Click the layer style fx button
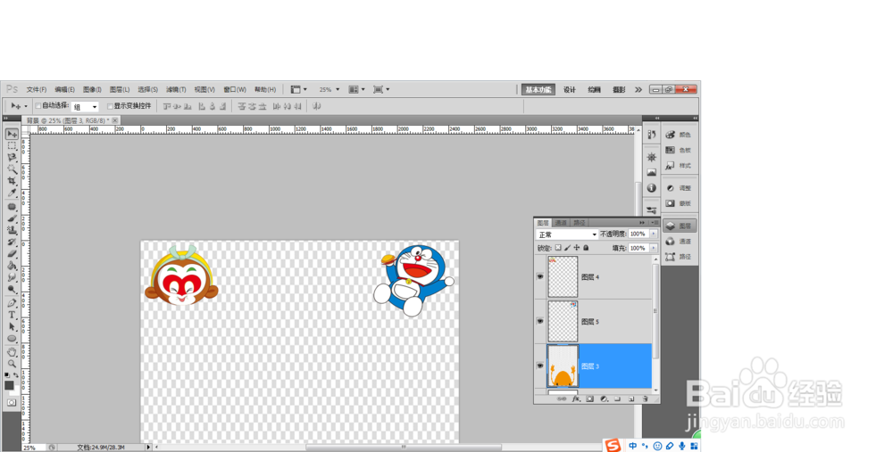This screenshot has width=893, height=452. pyautogui.click(x=576, y=399)
